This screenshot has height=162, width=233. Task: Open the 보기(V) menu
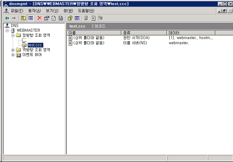[x=52, y=11]
